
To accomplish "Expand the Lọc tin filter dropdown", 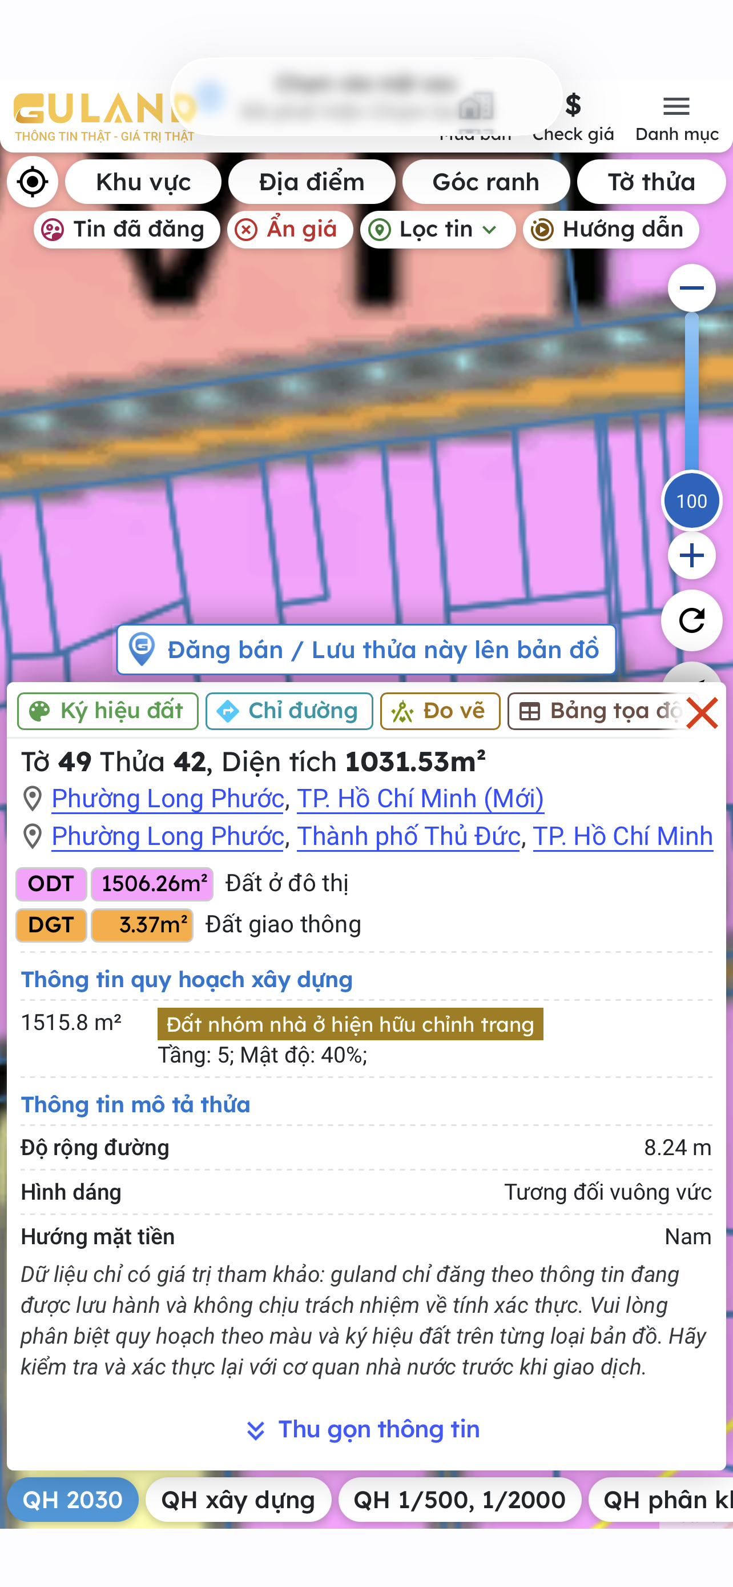I will coord(438,230).
